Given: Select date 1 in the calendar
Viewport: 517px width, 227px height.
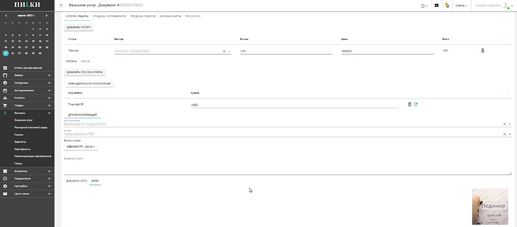Looking at the screenshot, I should point(33,29).
